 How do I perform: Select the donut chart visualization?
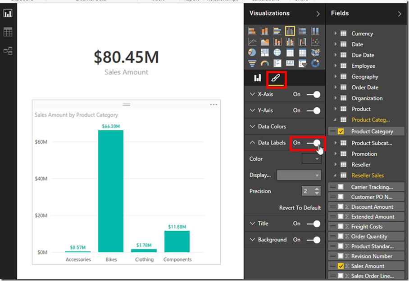315,63
